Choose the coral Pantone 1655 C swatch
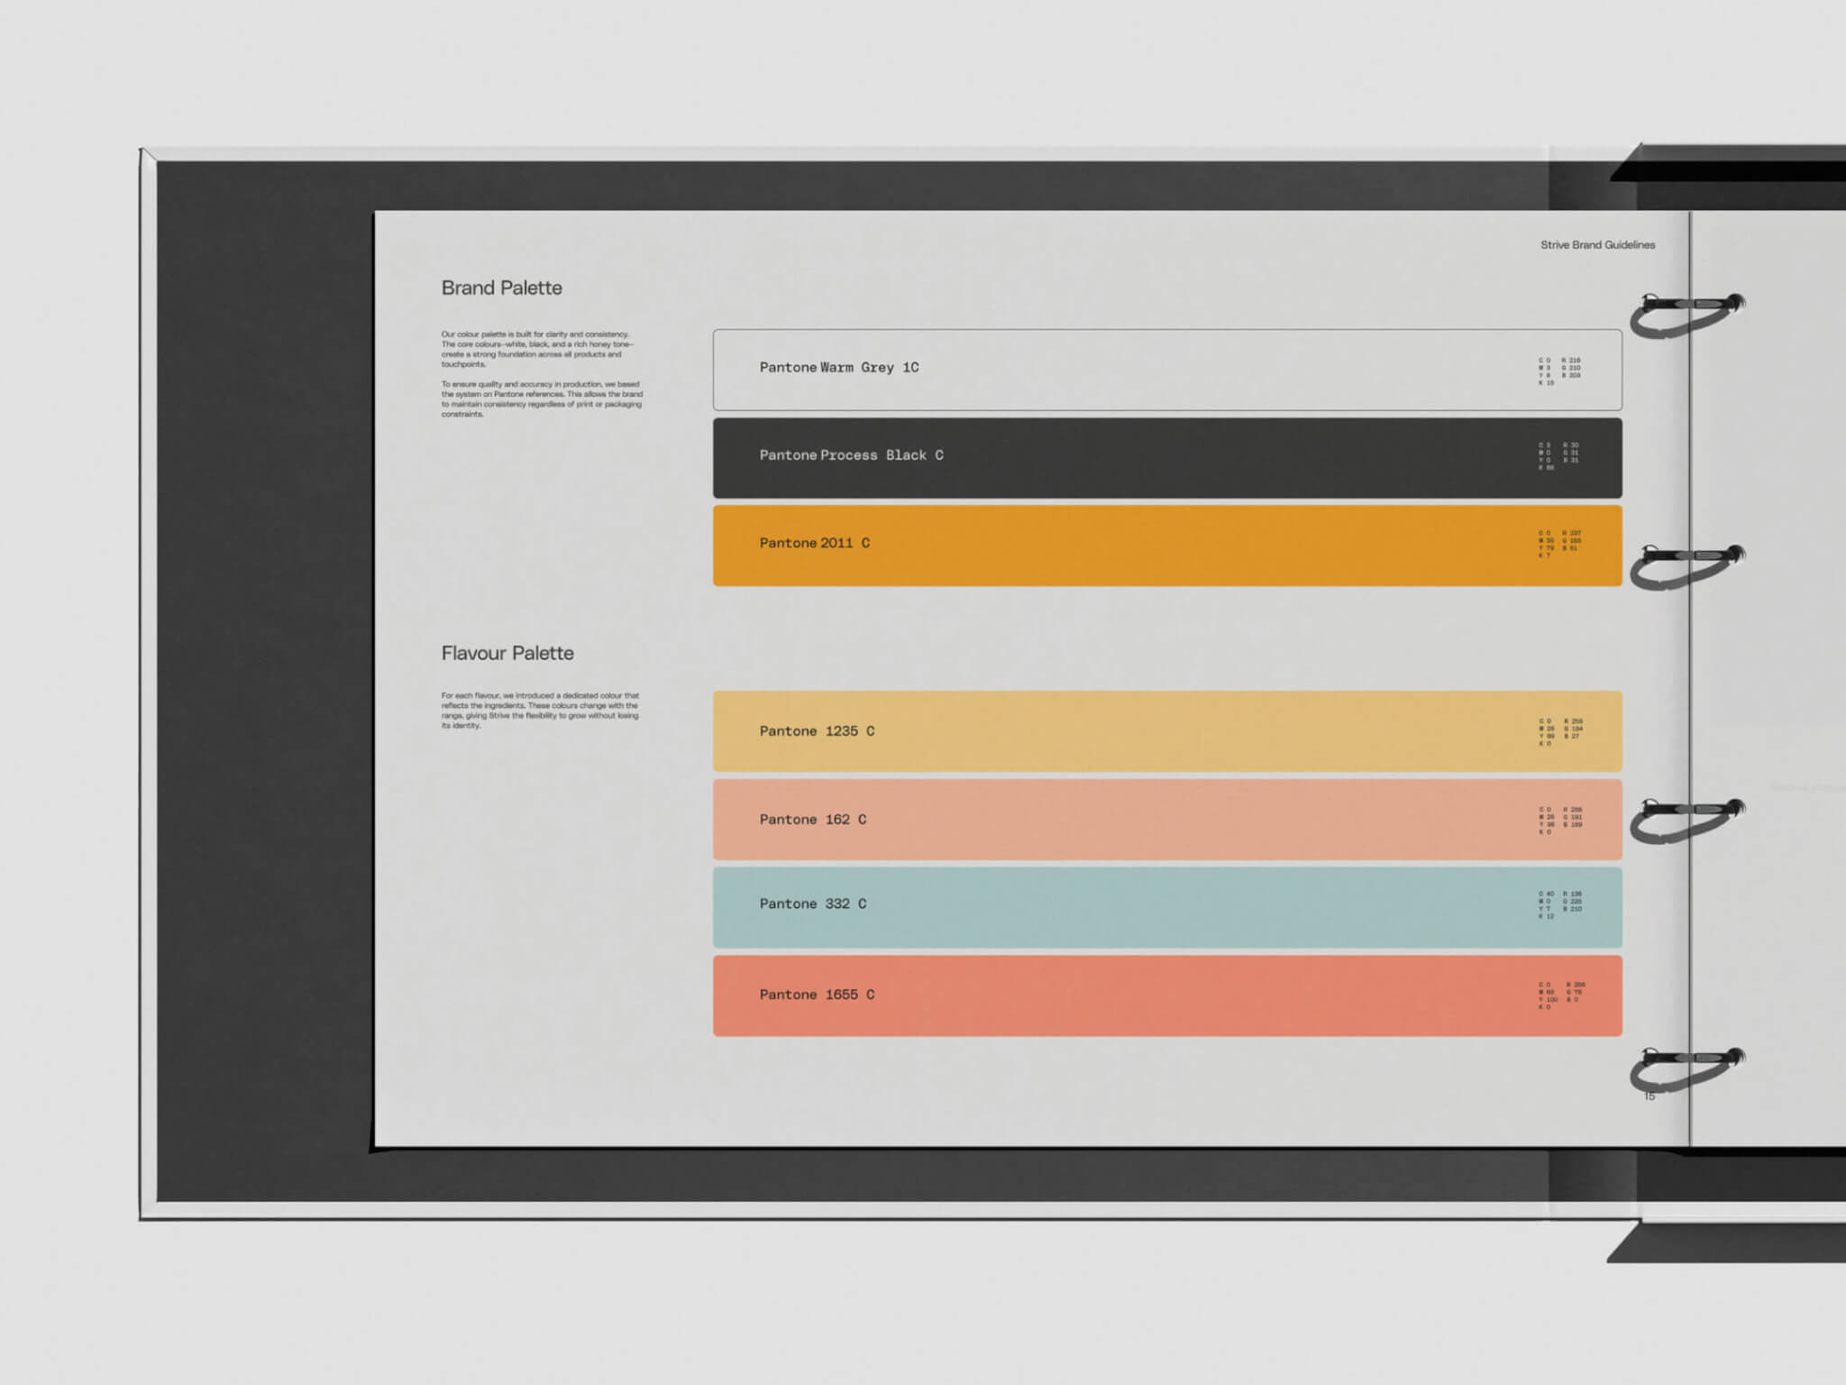The image size is (1846, 1385). click(1167, 995)
